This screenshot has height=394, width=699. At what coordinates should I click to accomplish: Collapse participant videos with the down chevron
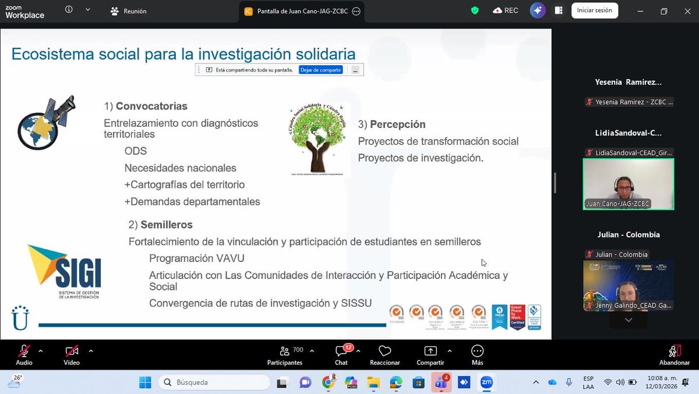(x=627, y=320)
